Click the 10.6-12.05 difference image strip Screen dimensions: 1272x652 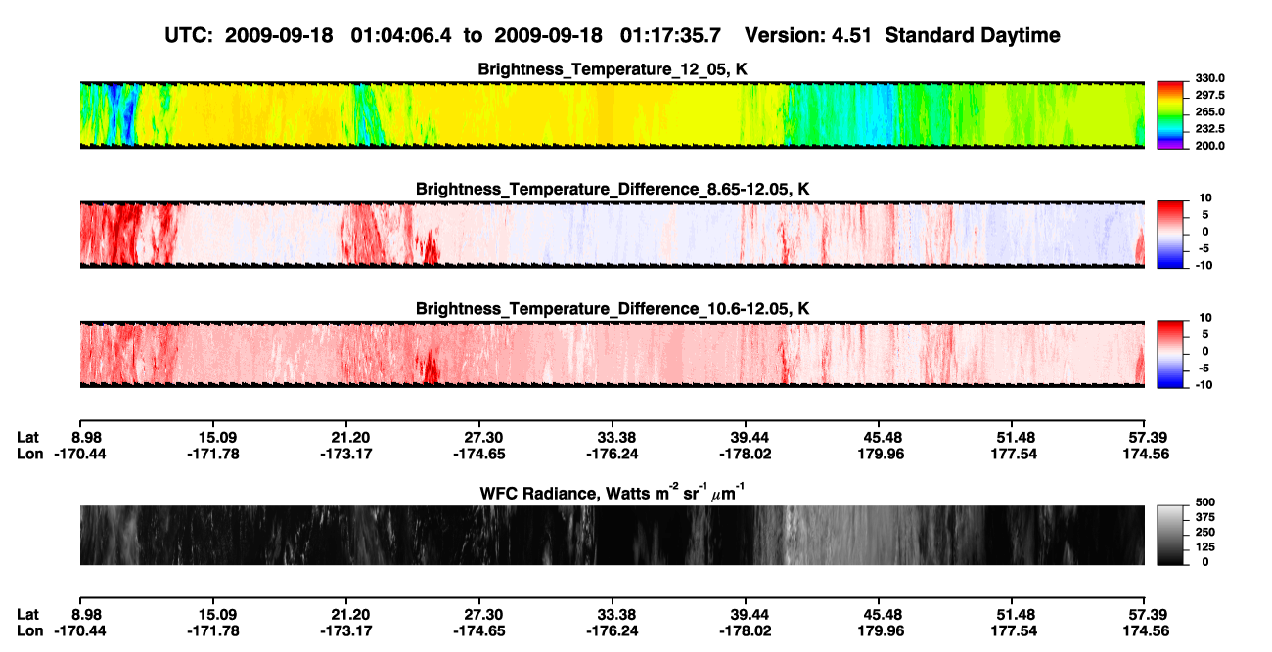(612, 353)
